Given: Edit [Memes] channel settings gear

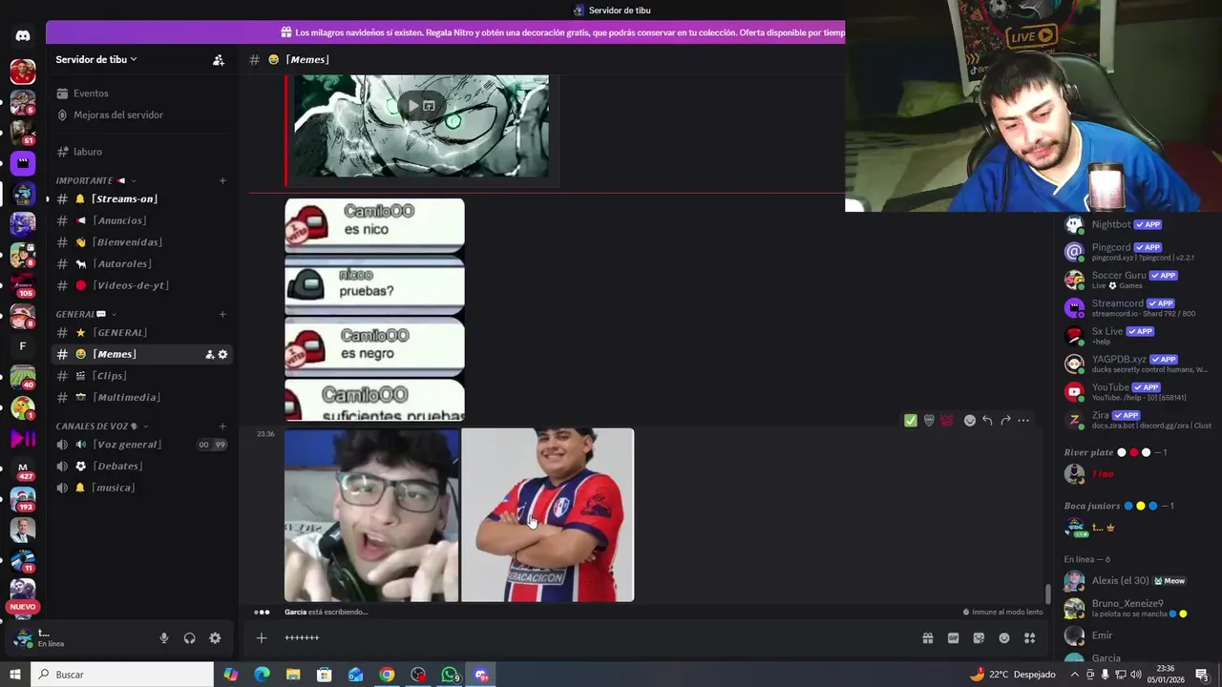Looking at the screenshot, I should (x=223, y=354).
